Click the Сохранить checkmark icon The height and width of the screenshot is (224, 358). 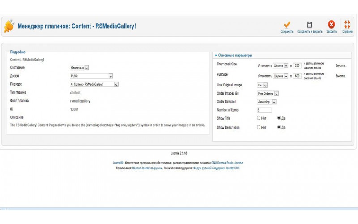pos(287,25)
